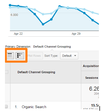101x111 pixels.
Task: Switch to the pivot view icon
Action: point(20,56)
